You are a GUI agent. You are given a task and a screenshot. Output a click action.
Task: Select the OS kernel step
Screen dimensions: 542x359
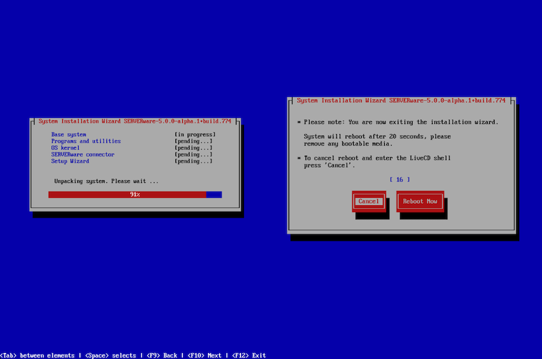[66, 148]
